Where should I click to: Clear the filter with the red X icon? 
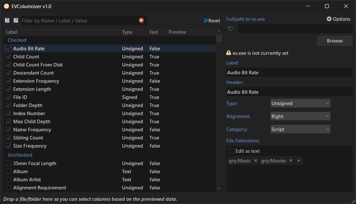tap(141, 20)
